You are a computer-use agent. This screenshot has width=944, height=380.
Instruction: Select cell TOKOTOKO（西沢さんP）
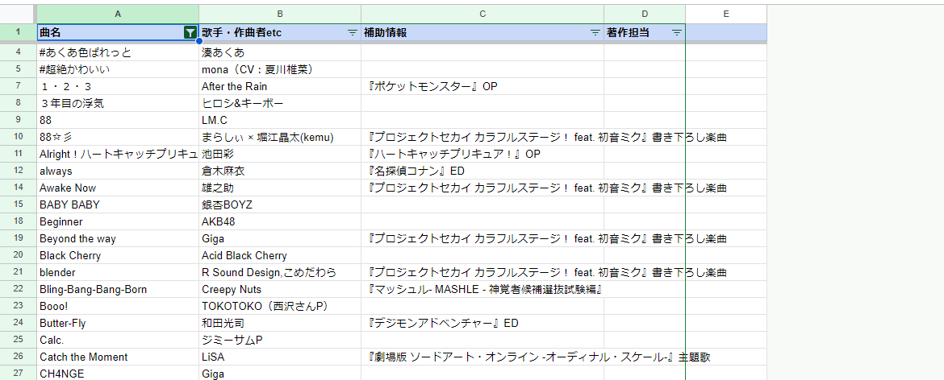280,306
